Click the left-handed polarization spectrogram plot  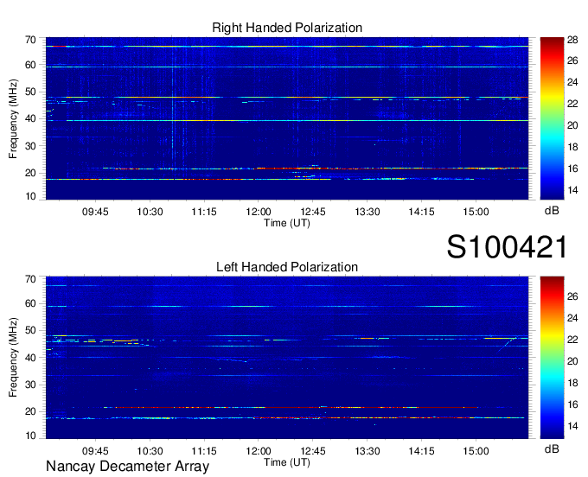[287, 358]
